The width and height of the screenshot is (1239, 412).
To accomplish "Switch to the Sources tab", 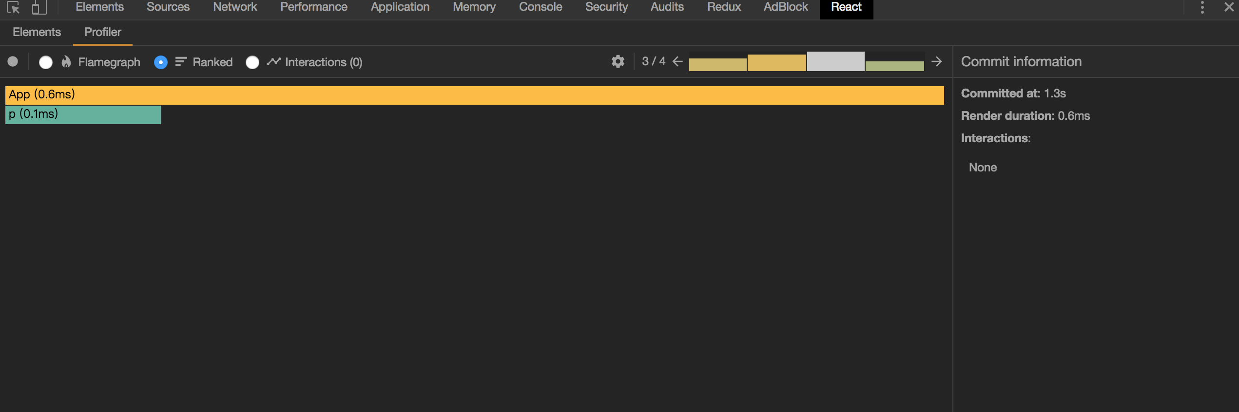I will point(168,7).
